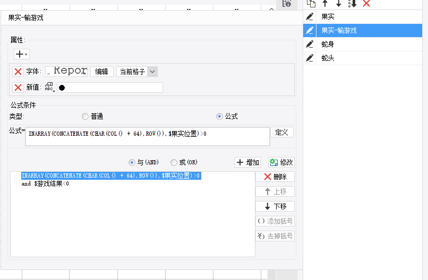The height and width of the screenshot is (280, 428).
Task: Move the selected condition down with the down arrow
Action: pyautogui.click(x=338, y=3)
